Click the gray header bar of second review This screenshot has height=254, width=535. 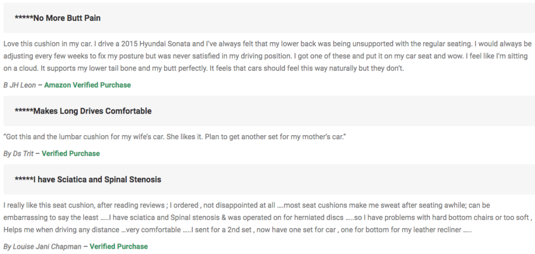click(269, 111)
